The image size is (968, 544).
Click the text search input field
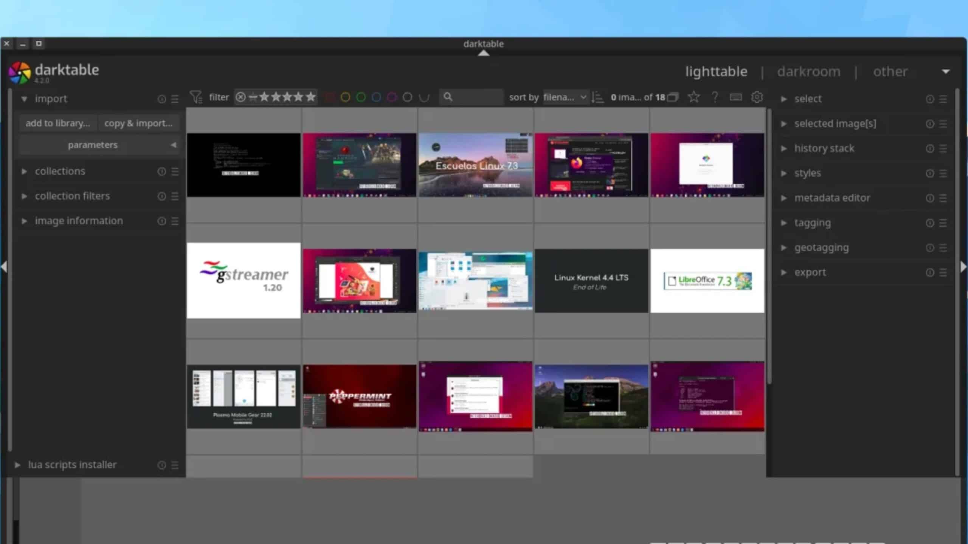(471, 97)
